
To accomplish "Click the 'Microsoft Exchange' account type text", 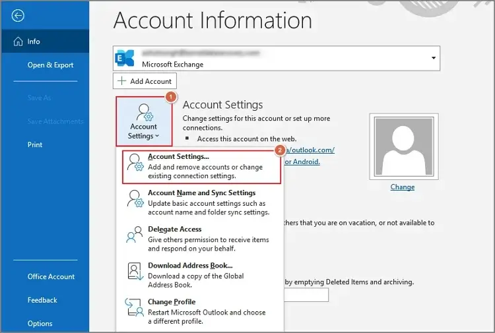I will click(173, 65).
